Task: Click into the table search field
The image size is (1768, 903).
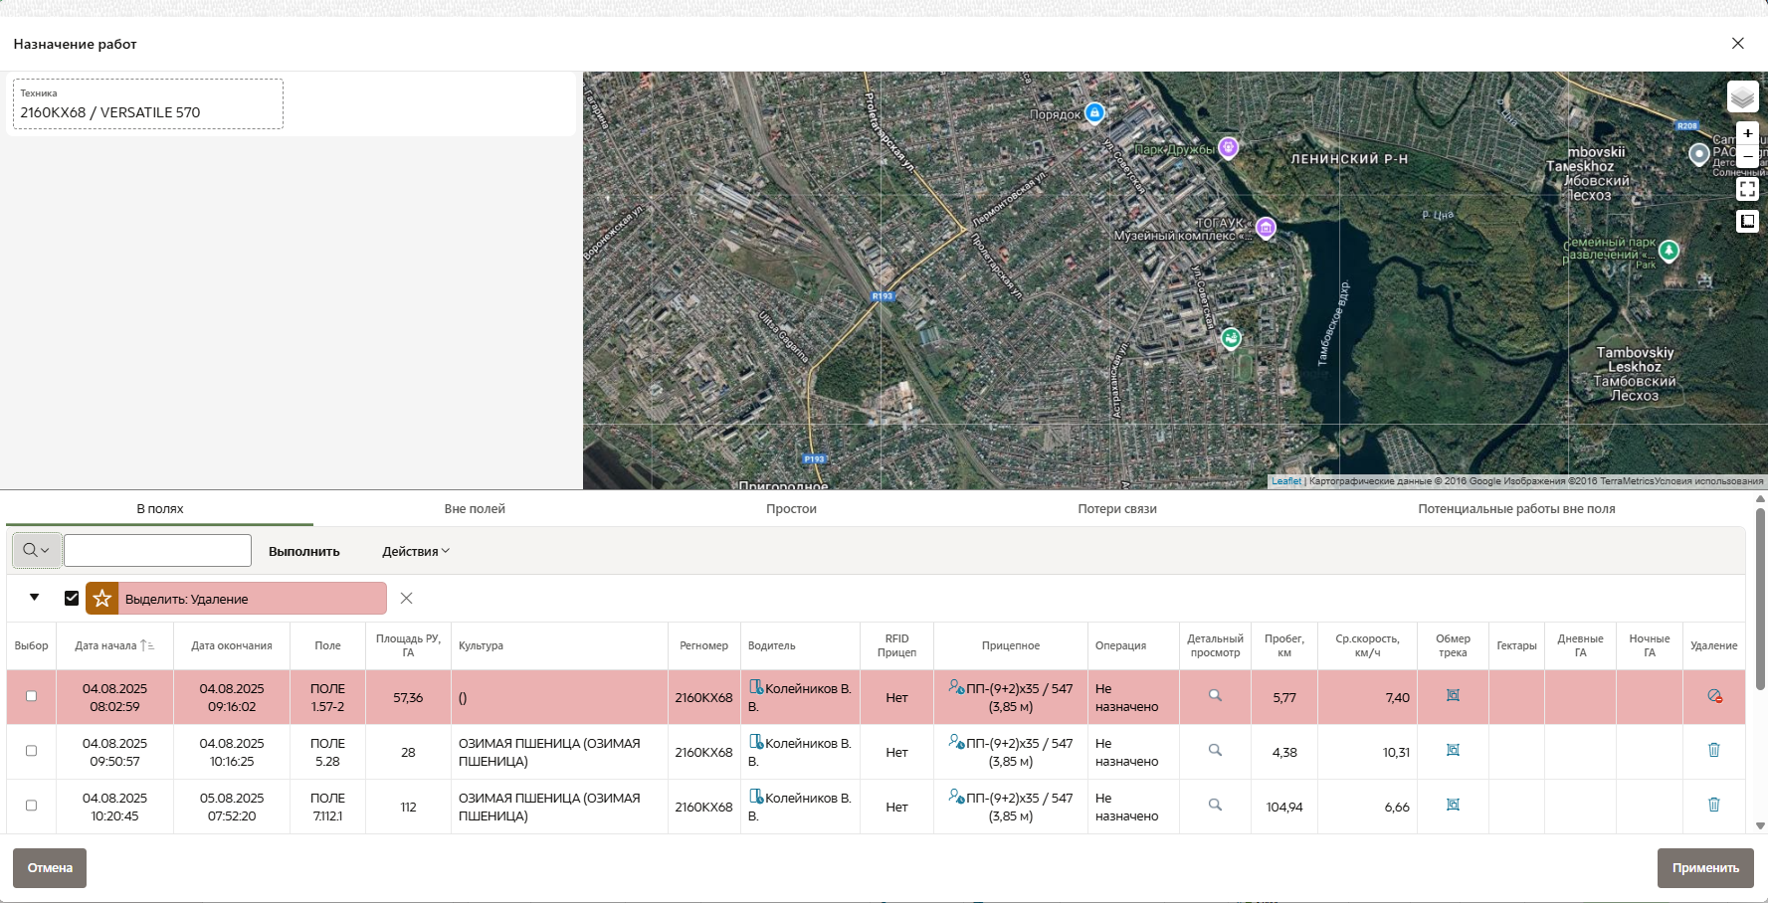Action: point(157,551)
